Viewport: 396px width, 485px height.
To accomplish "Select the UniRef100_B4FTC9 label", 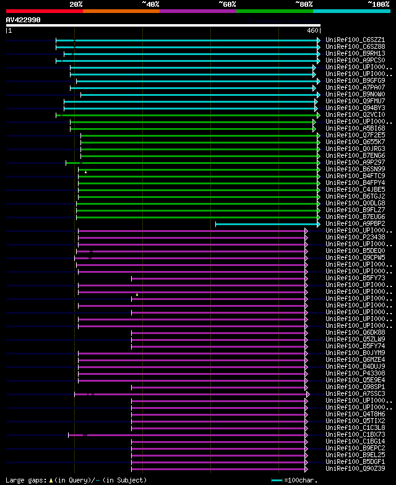I will point(355,176).
